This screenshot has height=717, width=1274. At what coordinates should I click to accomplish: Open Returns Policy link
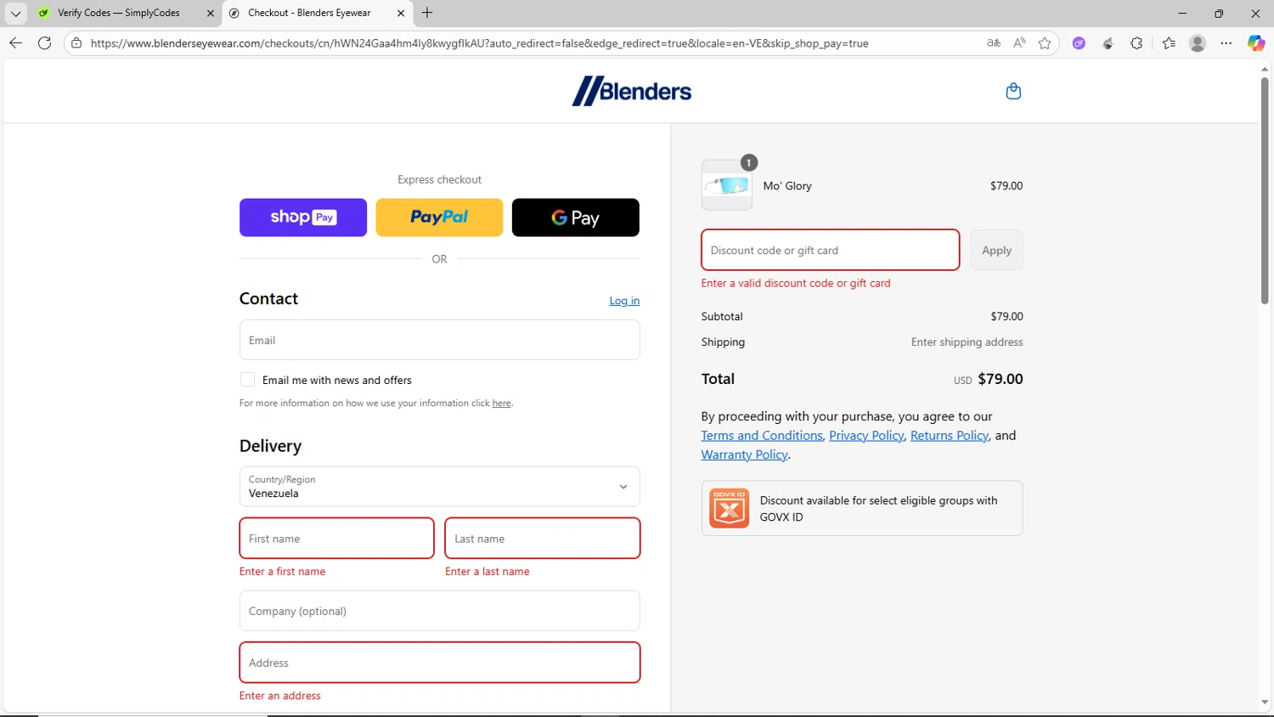[950, 435]
